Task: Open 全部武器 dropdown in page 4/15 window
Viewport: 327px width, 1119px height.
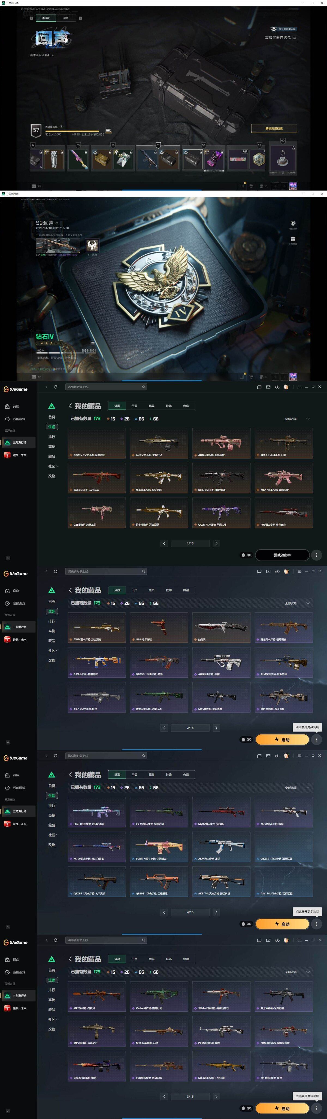Action: [x=297, y=788]
